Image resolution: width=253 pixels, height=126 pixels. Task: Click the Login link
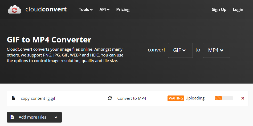238,10
